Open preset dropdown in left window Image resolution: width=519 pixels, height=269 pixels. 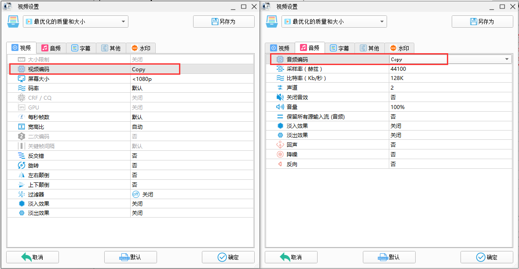tap(76, 22)
